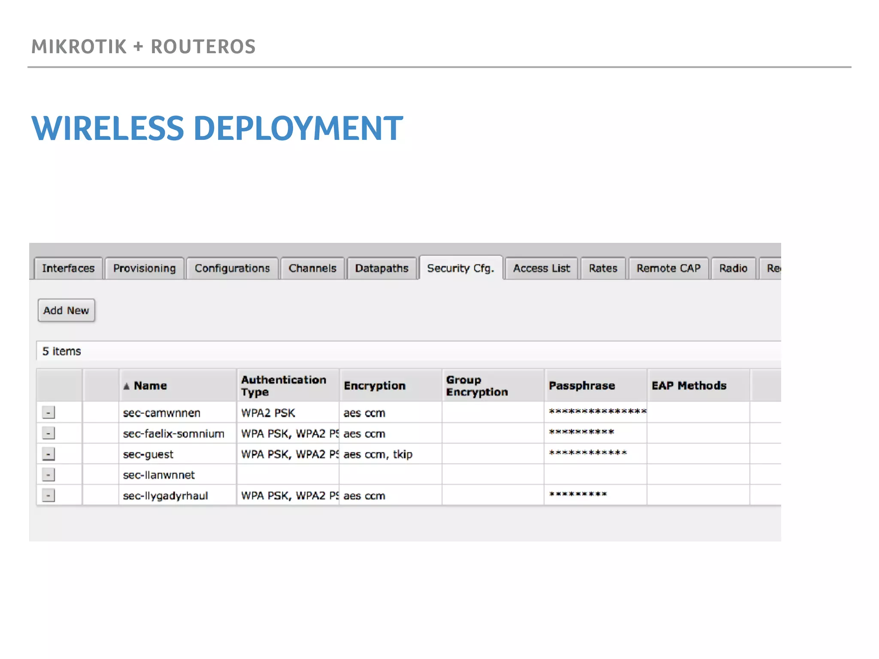Select the Radio tab
This screenshot has width=879, height=659.
pyautogui.click(x=733, y=268)
